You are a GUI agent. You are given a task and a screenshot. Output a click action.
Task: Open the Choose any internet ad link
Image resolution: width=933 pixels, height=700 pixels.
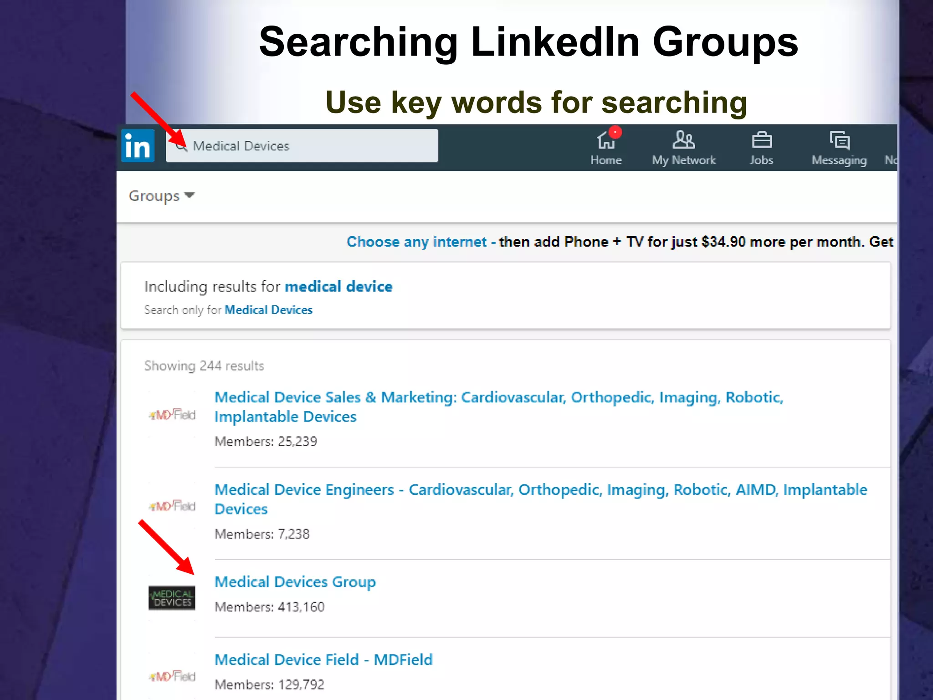[421, 242]
